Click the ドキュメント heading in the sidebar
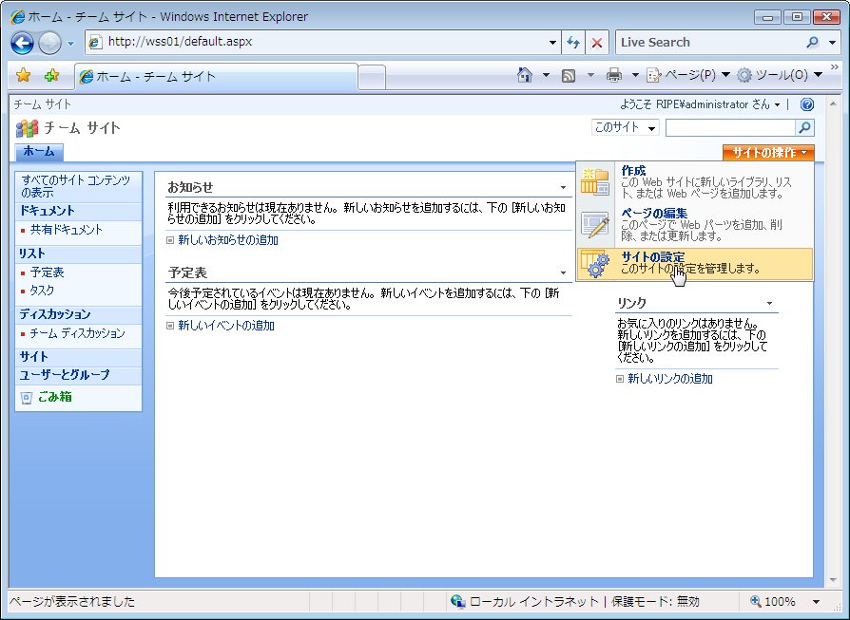The width and height of the screenshot is (850, 620). [48, 211]
